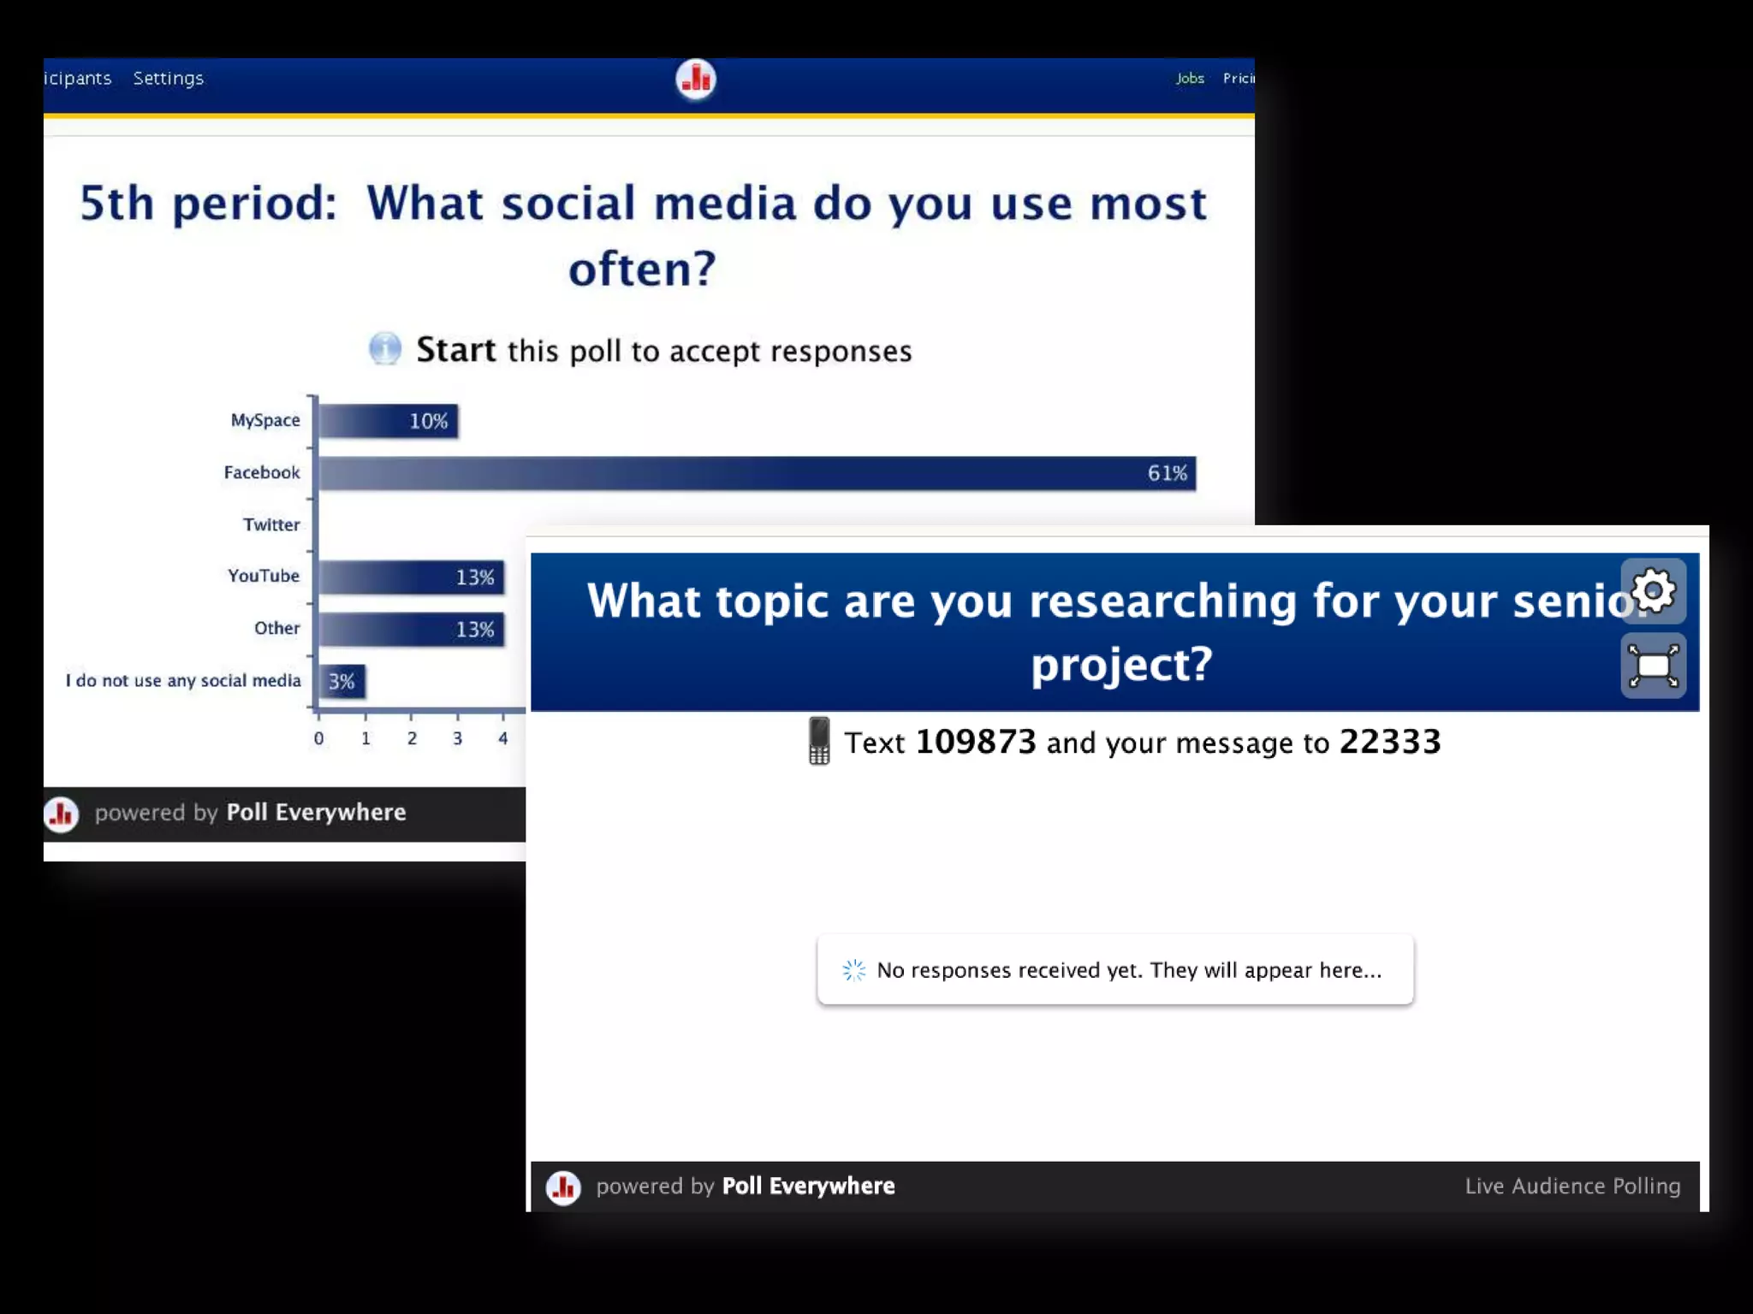
Task: Click the mobile phone icon next to Text
Action: click(819, 741)
